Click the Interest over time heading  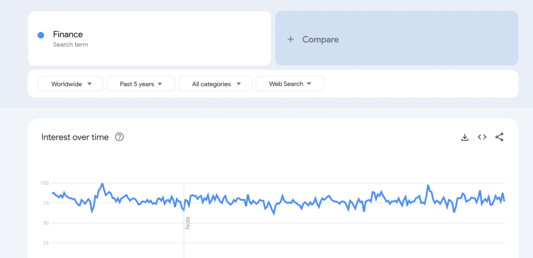[75, 137]
